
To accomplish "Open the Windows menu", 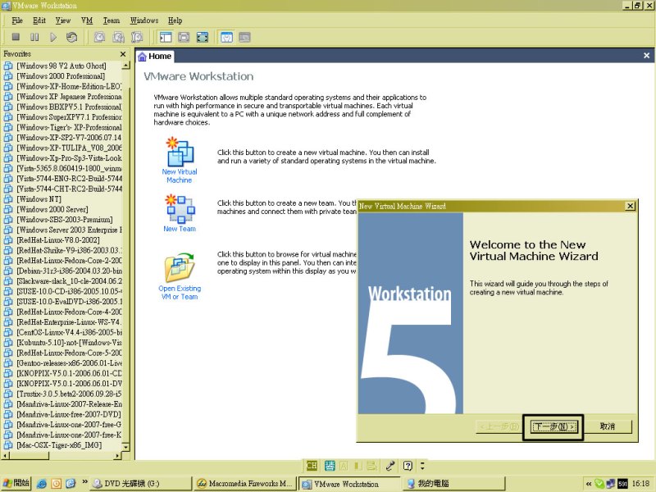I will point(144,20).
